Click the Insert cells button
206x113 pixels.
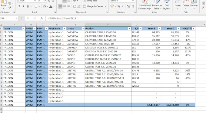click(178, 5)
